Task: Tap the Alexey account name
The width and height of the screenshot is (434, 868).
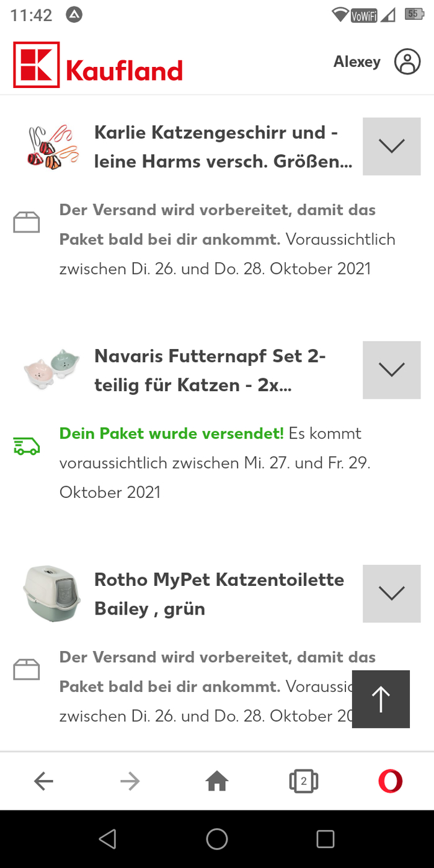Action: point(356,62)
